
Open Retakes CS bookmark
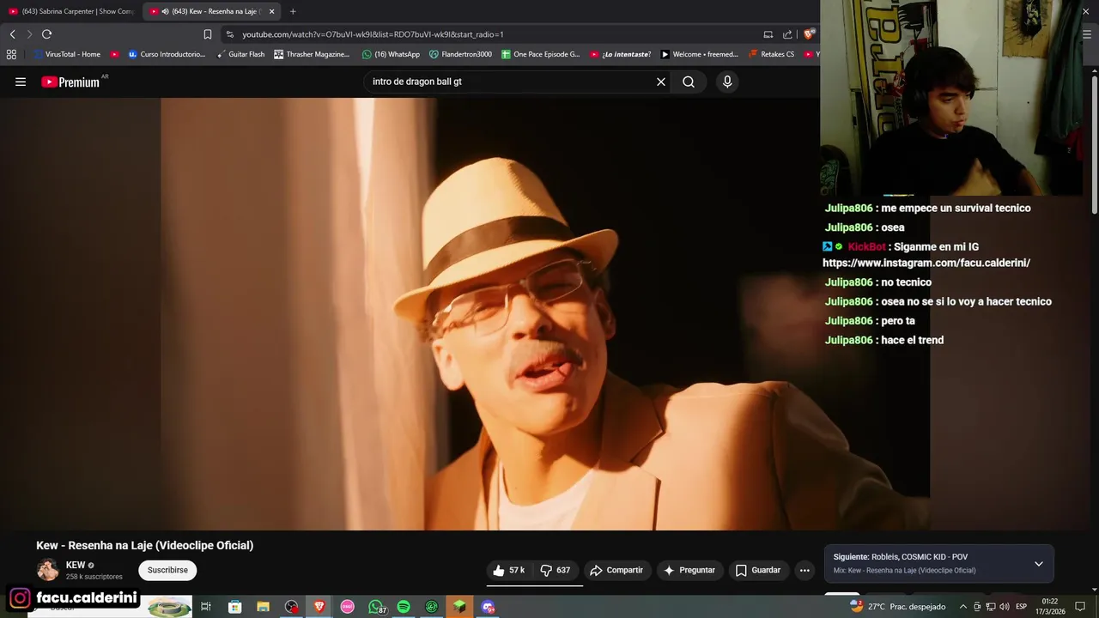(x=771, y=54)
